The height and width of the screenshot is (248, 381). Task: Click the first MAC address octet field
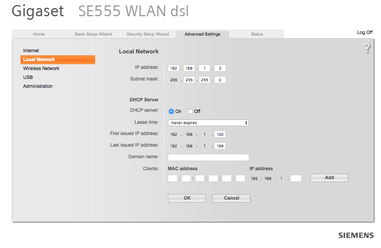(x=173, y=178)
